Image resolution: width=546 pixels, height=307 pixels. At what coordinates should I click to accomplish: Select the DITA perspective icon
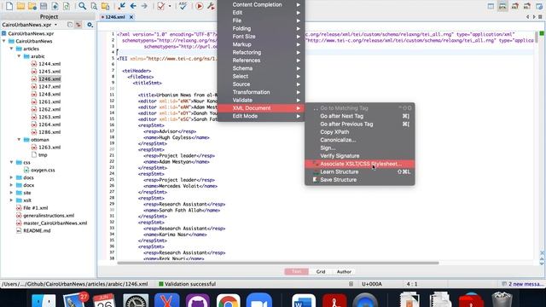pos(502,6)
